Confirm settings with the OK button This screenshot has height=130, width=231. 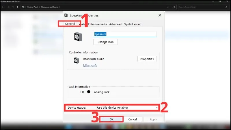[x=111, y=119]
